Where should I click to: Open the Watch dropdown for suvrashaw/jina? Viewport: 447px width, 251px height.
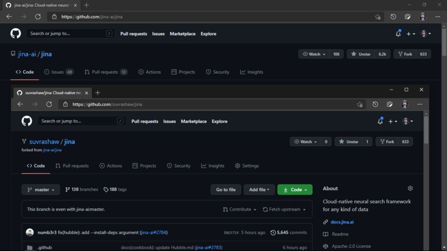[x=306, y=142]
